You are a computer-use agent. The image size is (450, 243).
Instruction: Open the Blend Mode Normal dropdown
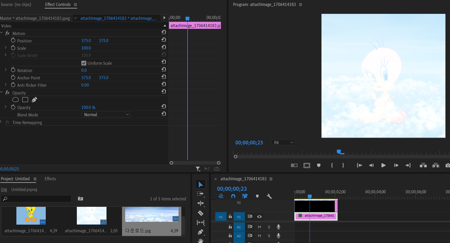106,114
